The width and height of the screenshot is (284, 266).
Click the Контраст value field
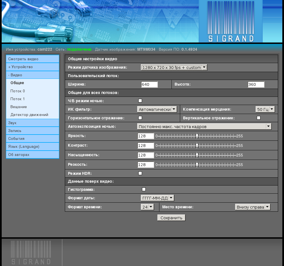click(x=146, y=146)
